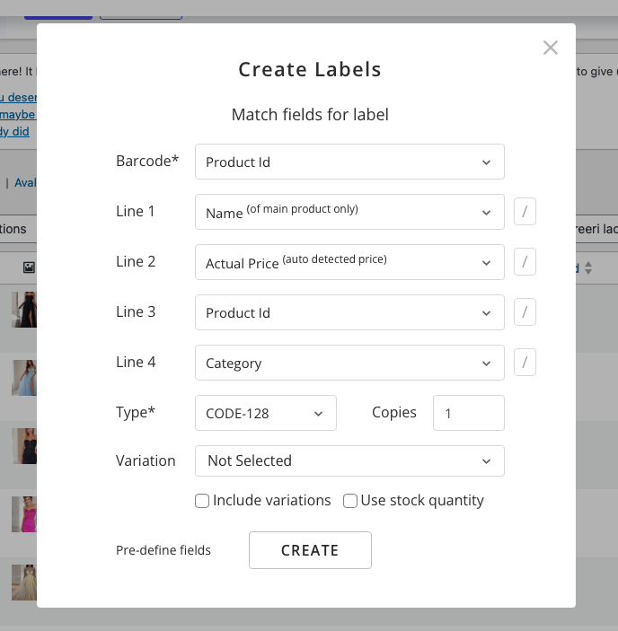
Task: Close the Create Labels dialog
Action: (551, 48)
